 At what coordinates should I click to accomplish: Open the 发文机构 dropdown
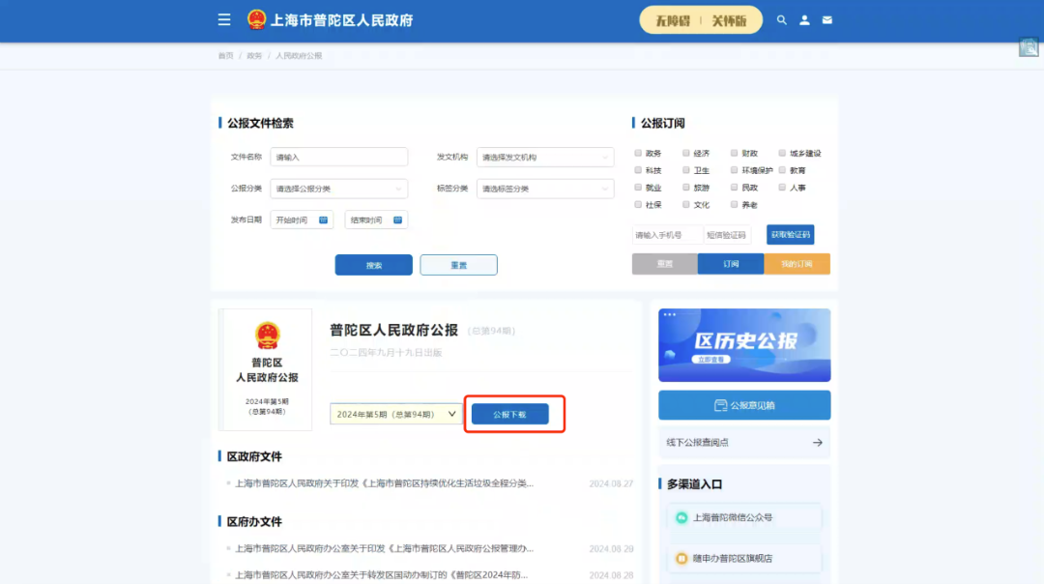(x=544, y=157)
